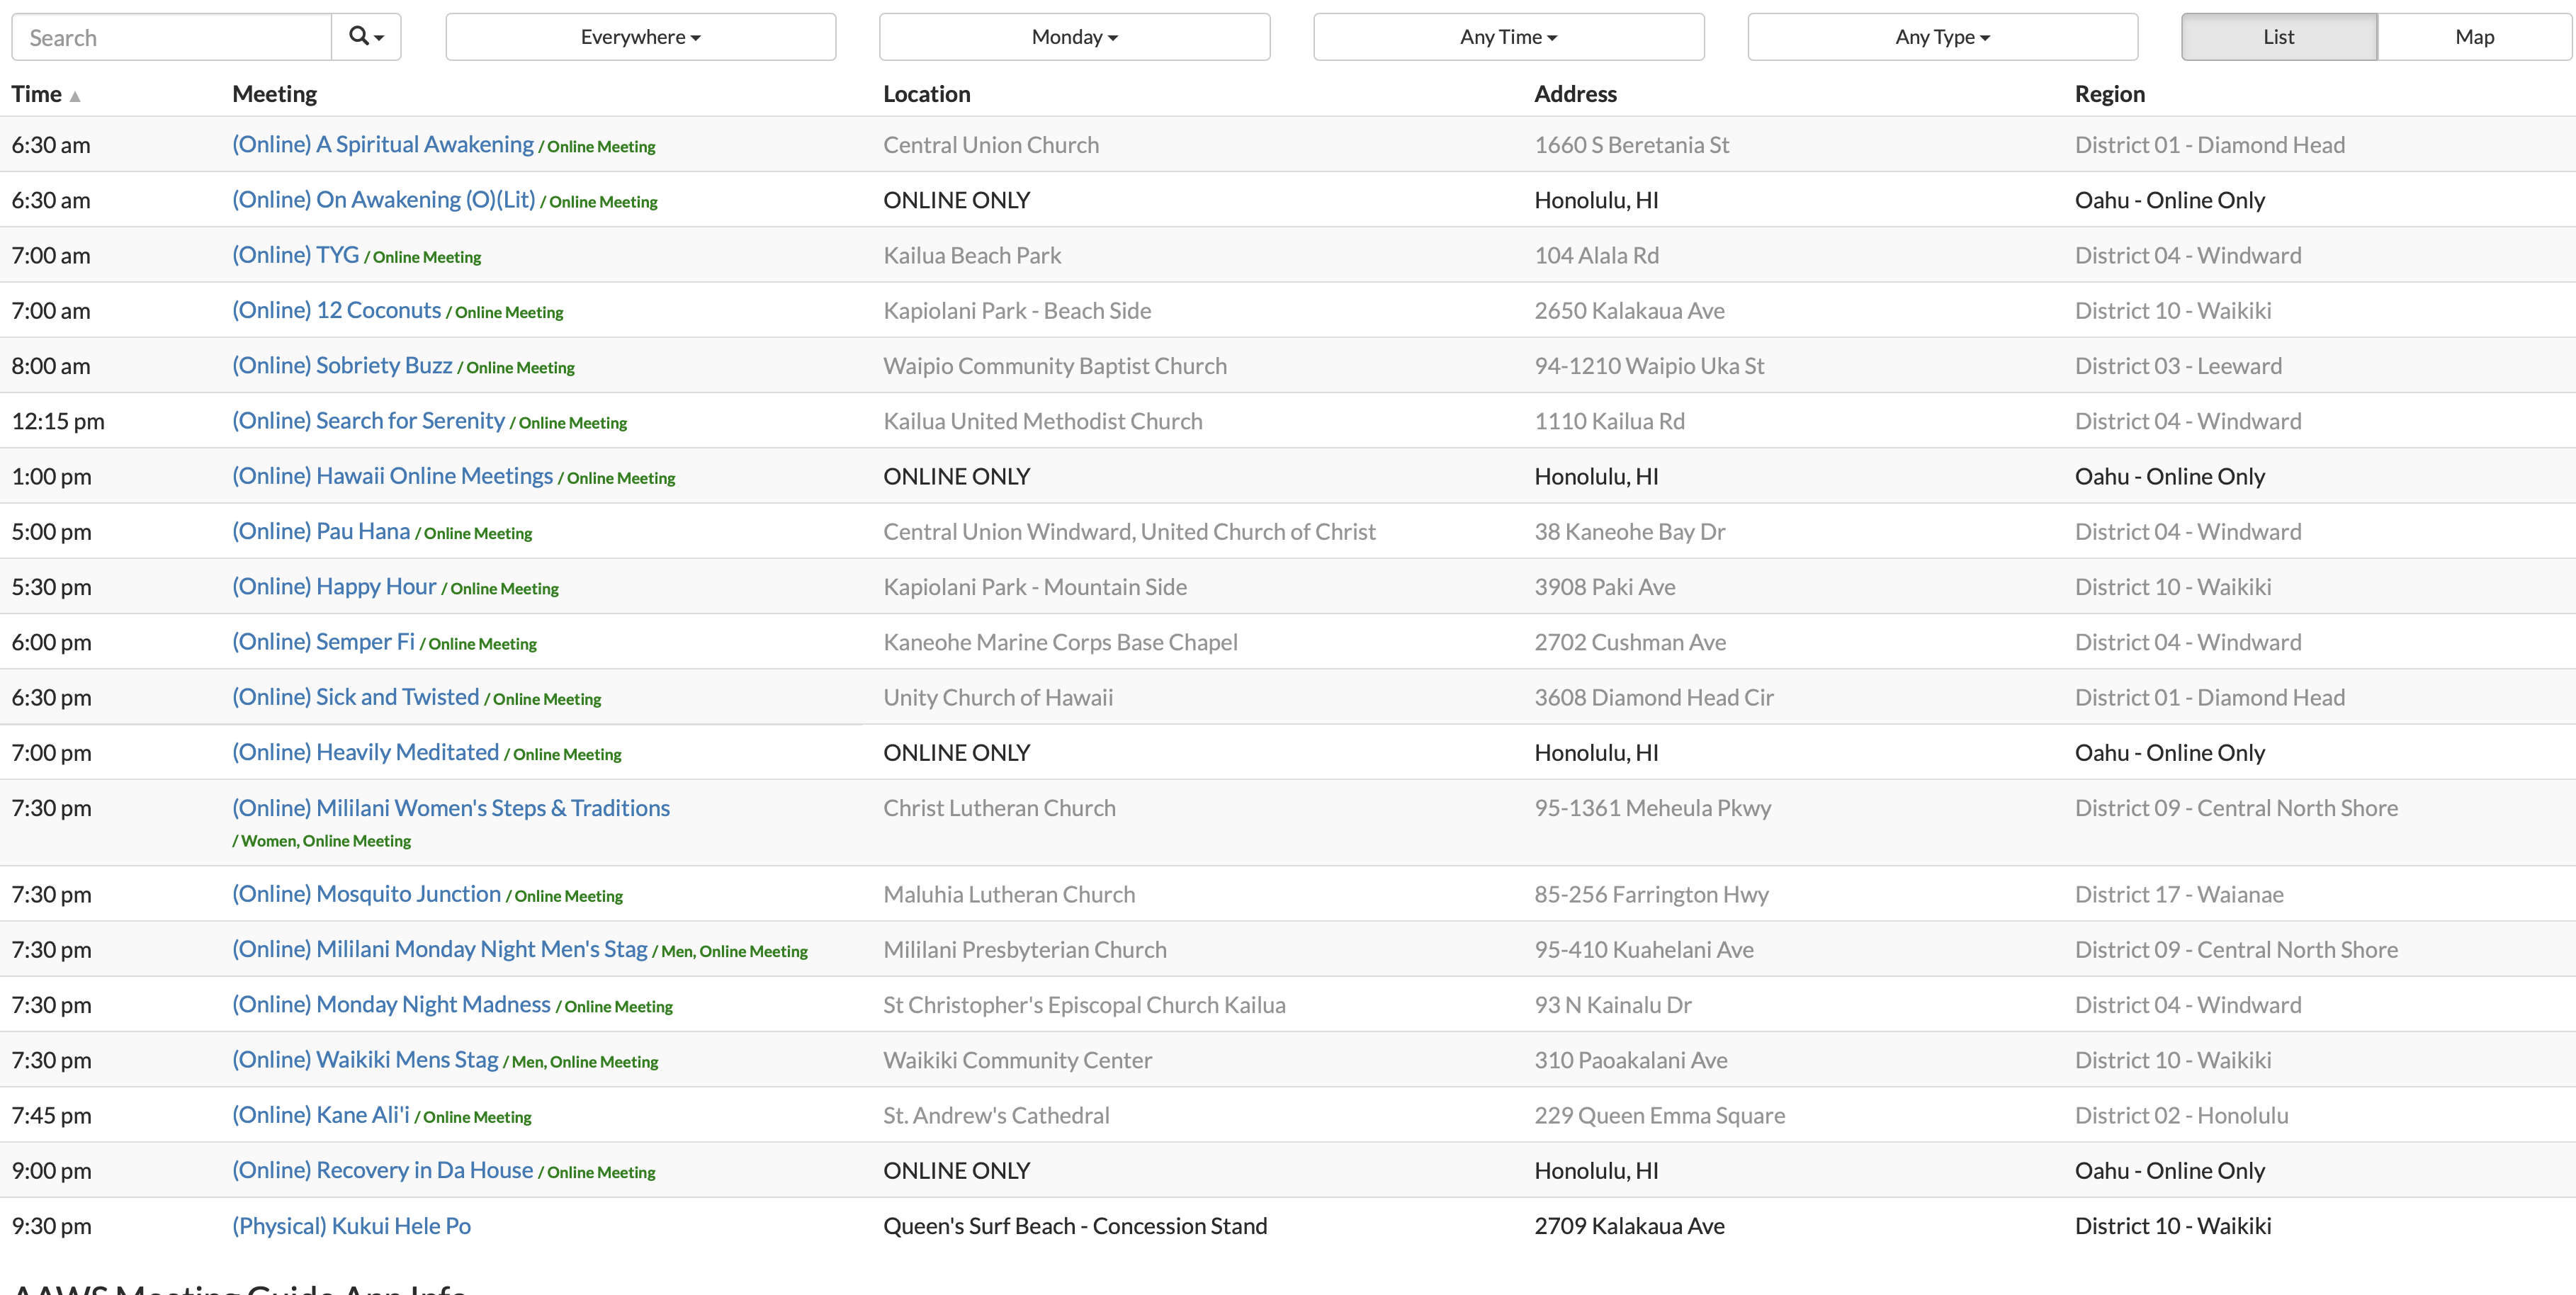Open the Heavily Meditated meeting
Screen dimensions: 2576x1295
[365, 752]
